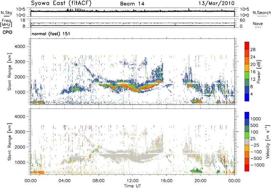This screenshot has width=271, height=188.
Task: Click the '60' Nave axis value
Action: [242, 20]
